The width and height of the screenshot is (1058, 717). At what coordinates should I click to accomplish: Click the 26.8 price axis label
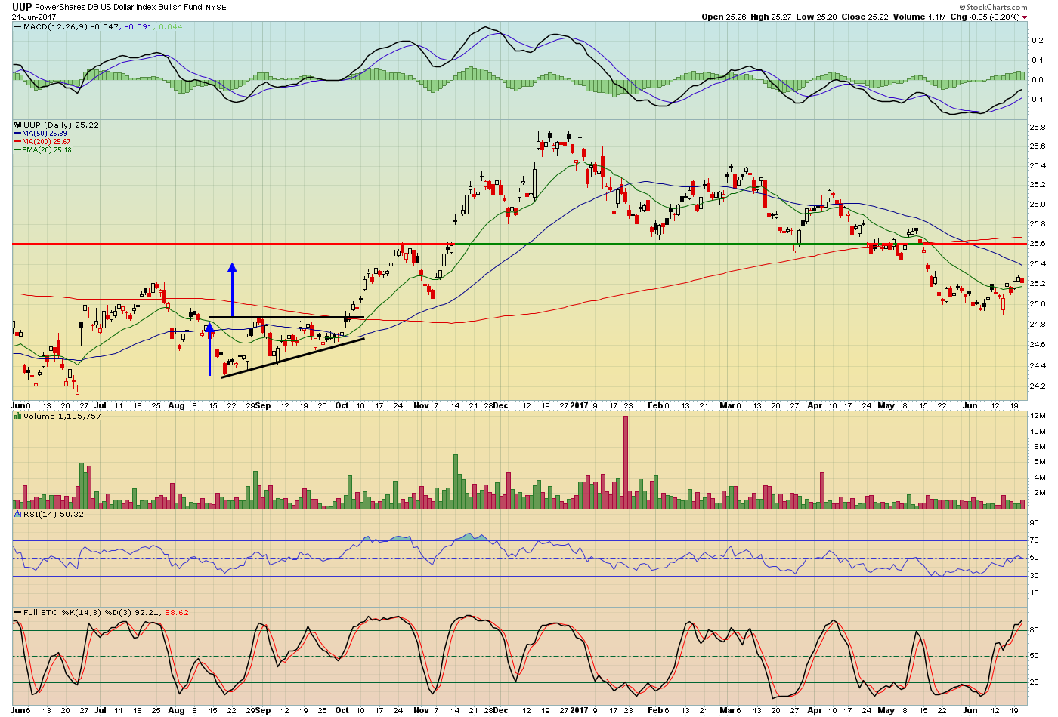(x=1038, y=127)
